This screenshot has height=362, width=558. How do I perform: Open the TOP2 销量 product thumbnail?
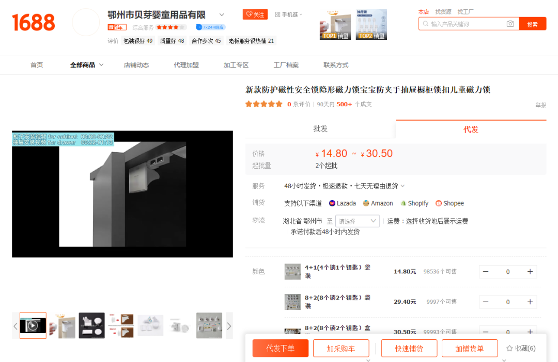point(371,25)
